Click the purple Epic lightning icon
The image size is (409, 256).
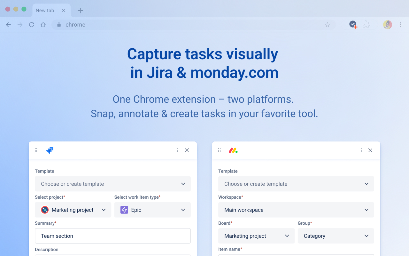[x=124, y=210]
